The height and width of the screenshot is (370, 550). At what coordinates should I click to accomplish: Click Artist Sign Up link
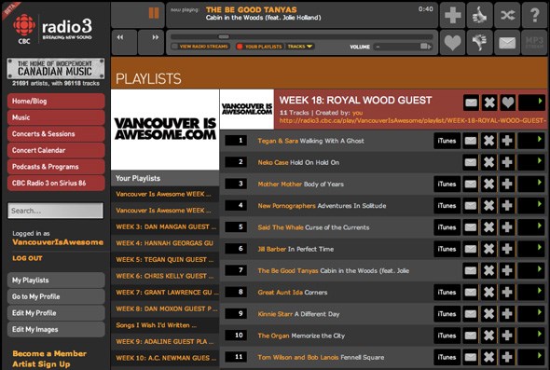[41, 364]
